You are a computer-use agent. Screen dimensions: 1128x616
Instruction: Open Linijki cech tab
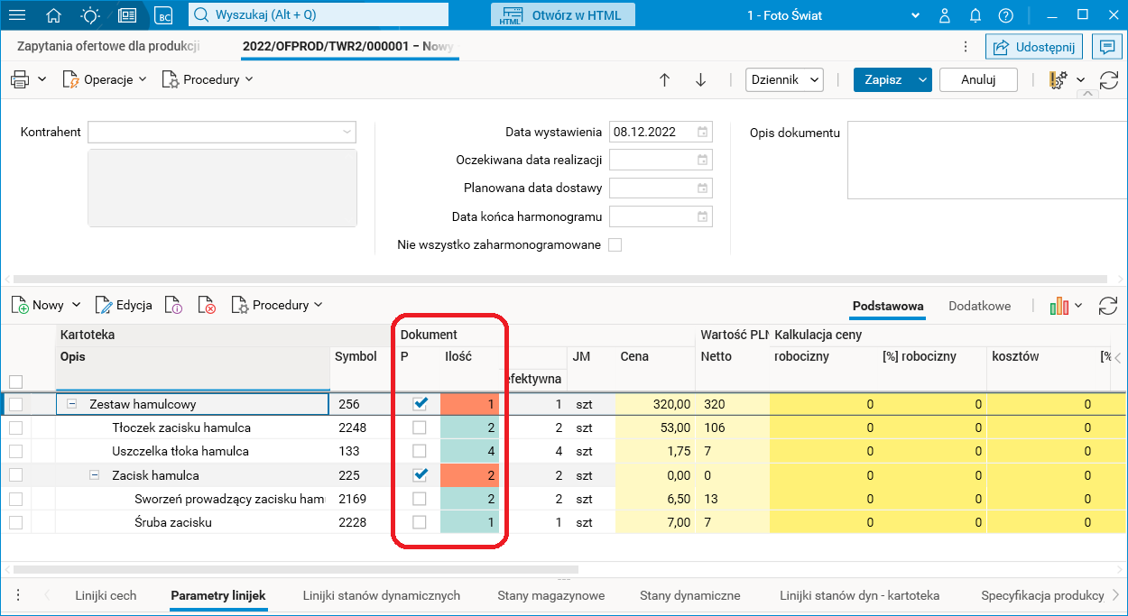(106, 595)
